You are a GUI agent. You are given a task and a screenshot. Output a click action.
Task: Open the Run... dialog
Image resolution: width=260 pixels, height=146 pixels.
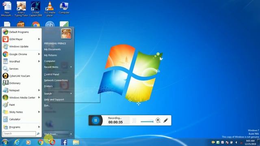coord(47,105)
